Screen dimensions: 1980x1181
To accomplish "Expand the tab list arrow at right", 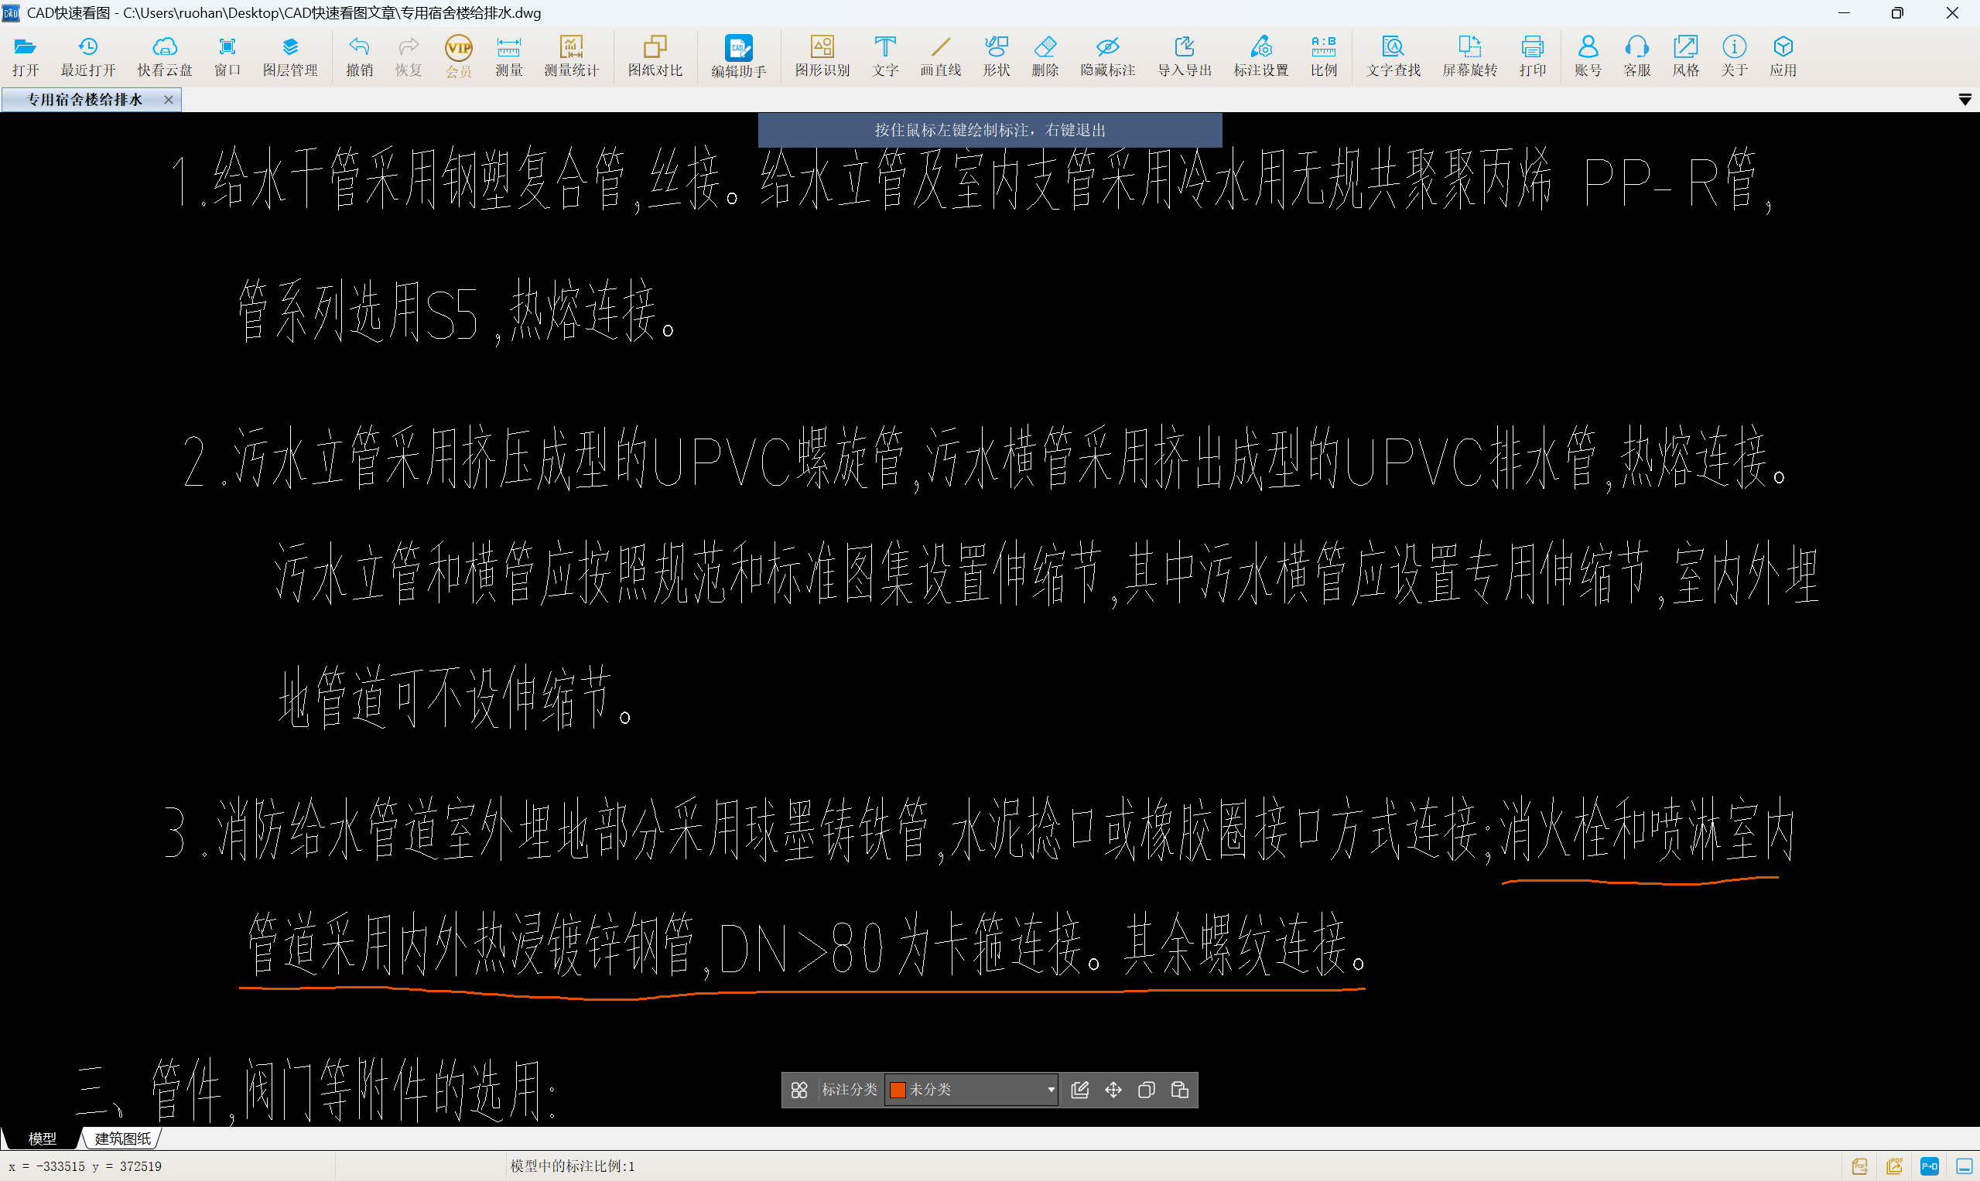I will point(1964,100).
